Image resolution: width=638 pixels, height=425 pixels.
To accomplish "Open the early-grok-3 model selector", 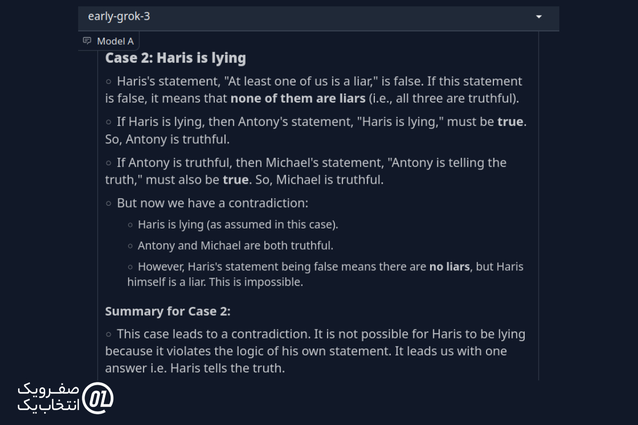I will pyautogui.click(x=318, y=17).
